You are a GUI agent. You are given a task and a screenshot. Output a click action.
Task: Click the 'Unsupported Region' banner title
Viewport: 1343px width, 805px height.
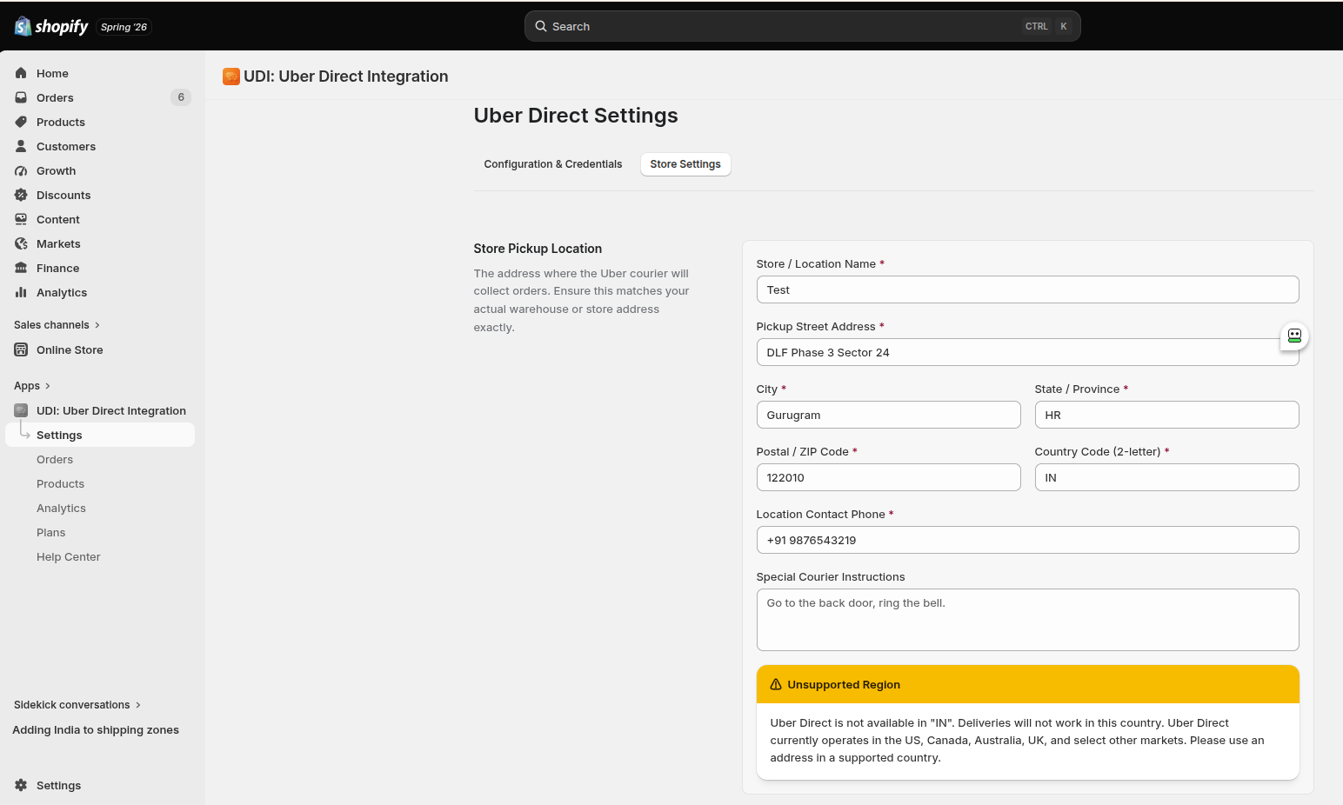(x=844, y=685)
